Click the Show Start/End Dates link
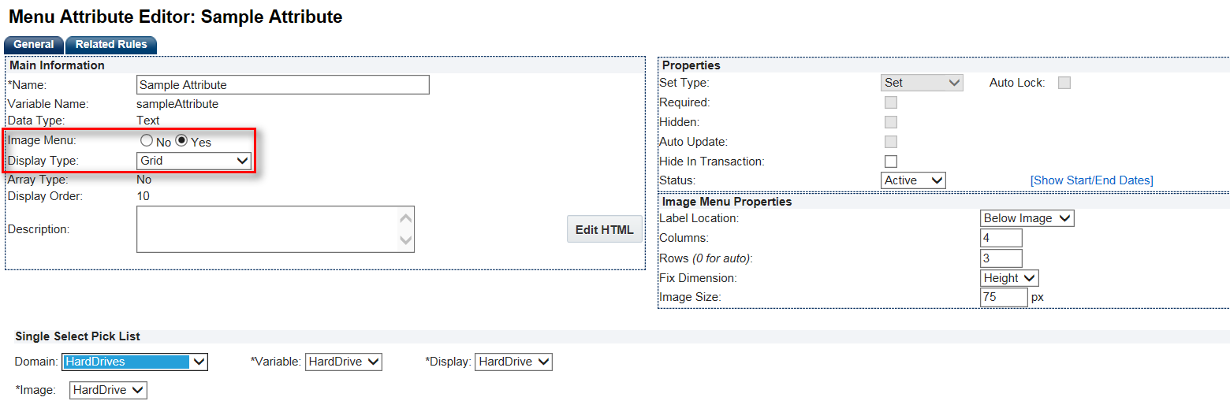 (1091, 180)
